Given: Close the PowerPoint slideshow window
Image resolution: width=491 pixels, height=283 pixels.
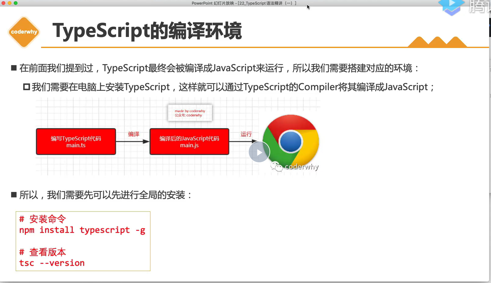Looking at the screenshot, I should pyautogui.click(x=3, y=3).
